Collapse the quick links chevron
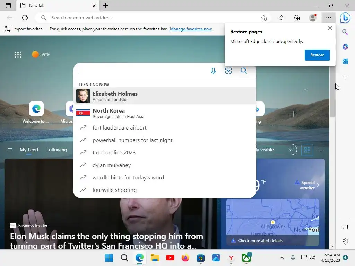The image size is (355, 266). point(305,90)
